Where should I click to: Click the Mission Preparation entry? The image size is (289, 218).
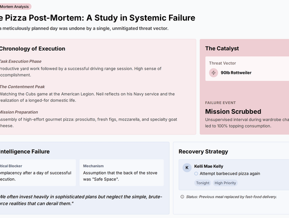pos(88,119)
